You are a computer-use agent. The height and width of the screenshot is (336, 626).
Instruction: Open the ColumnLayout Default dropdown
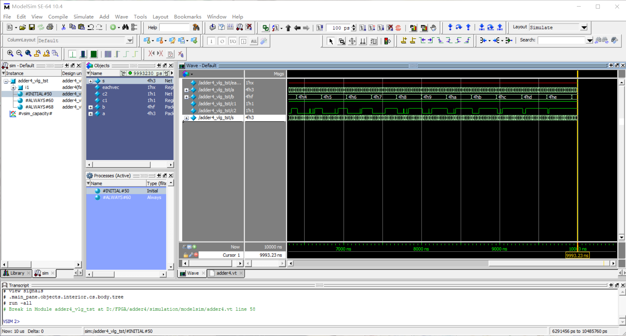click(x=130, y=41)
